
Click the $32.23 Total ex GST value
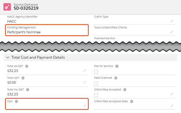[x=13, y=71]
